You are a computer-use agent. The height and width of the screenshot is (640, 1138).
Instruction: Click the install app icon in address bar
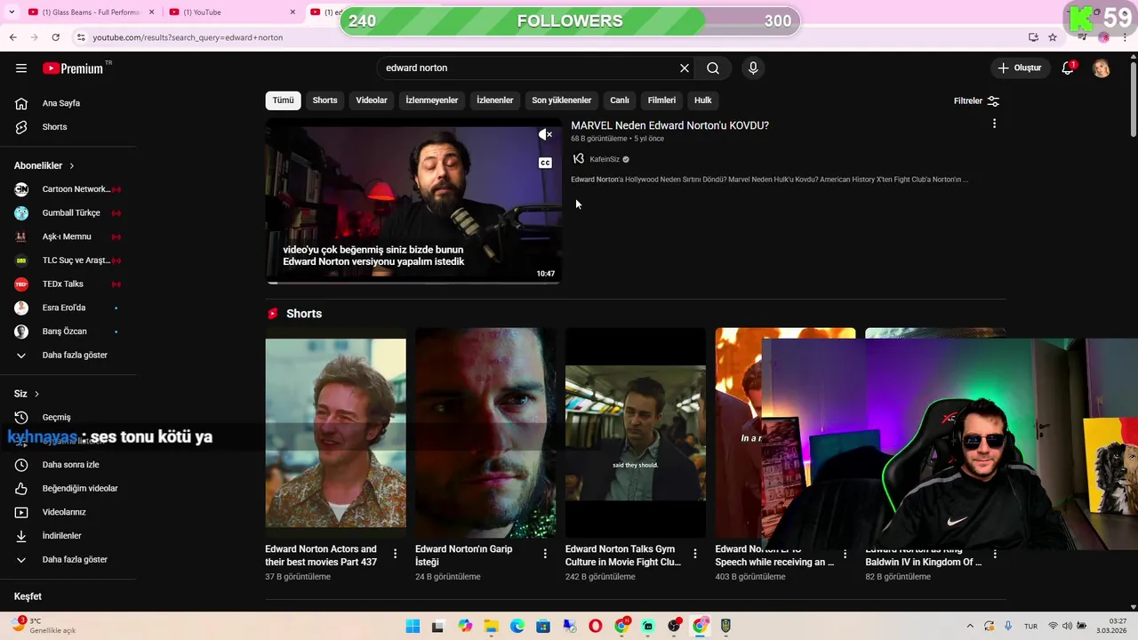[x=1033, y=37]
